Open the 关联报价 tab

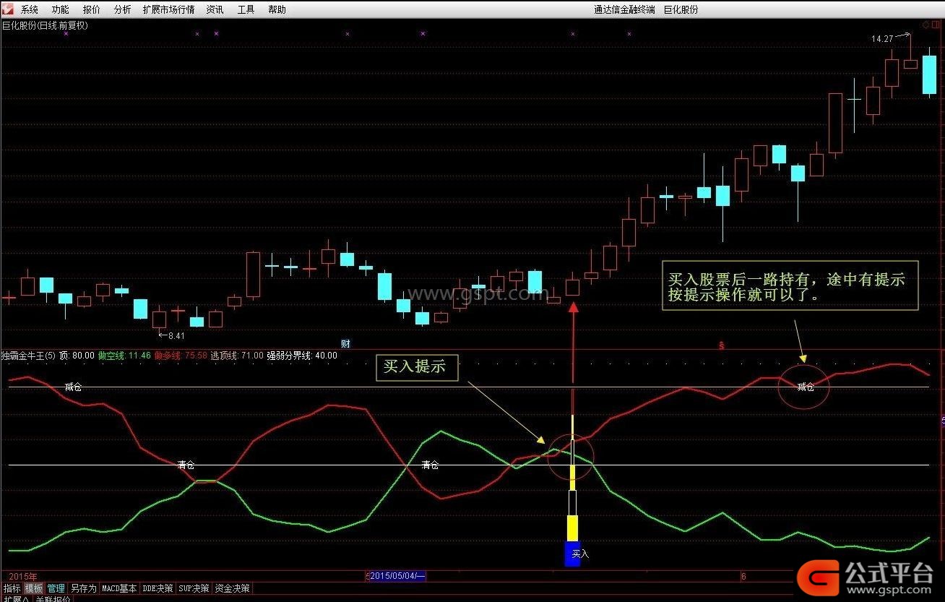[x=53, y=599]
